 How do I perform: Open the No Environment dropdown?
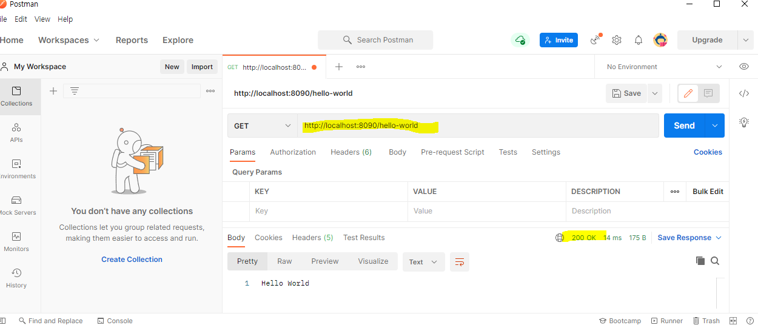[664, 67]
